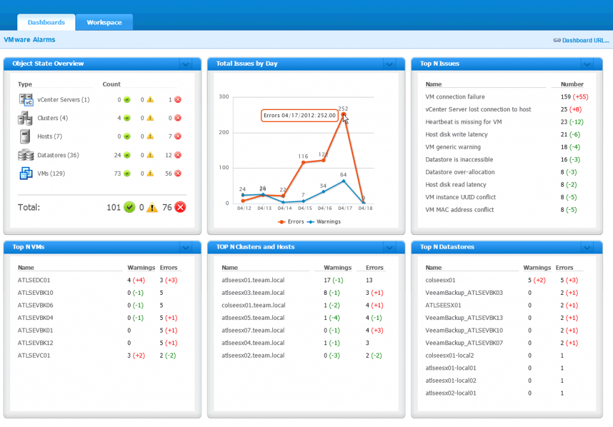The height and width of the screenshot is (427, 613).
Task: Click red error icon in vCenter Servers row
Action: tap(178, 100)
